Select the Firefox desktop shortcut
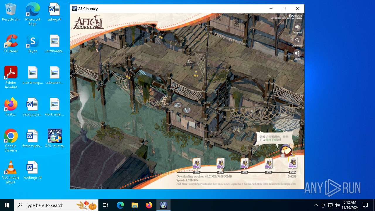 (x=11, y=107)
